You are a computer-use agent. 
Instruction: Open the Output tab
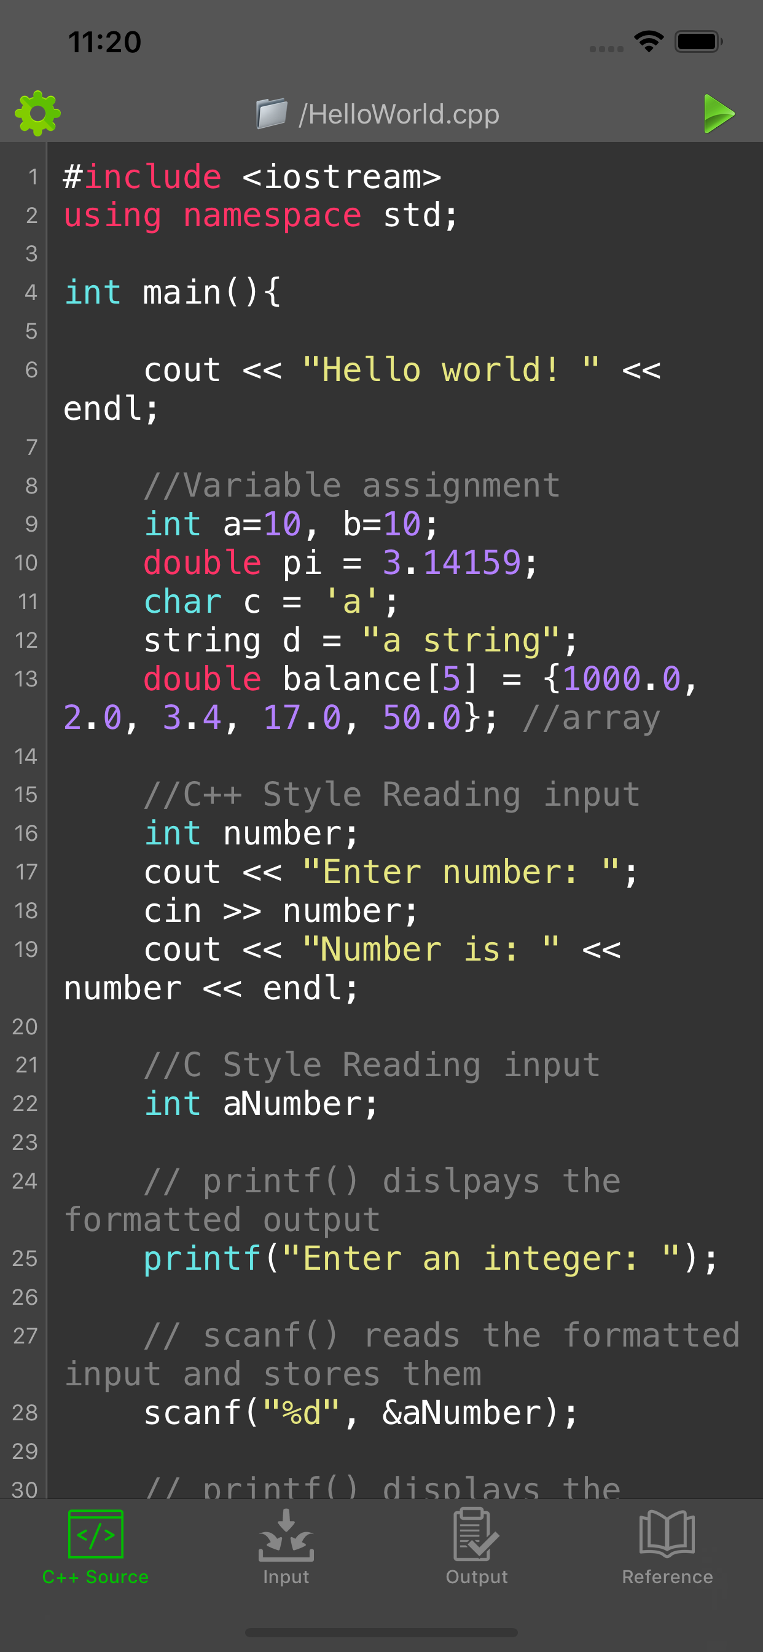coord(476,1548)
